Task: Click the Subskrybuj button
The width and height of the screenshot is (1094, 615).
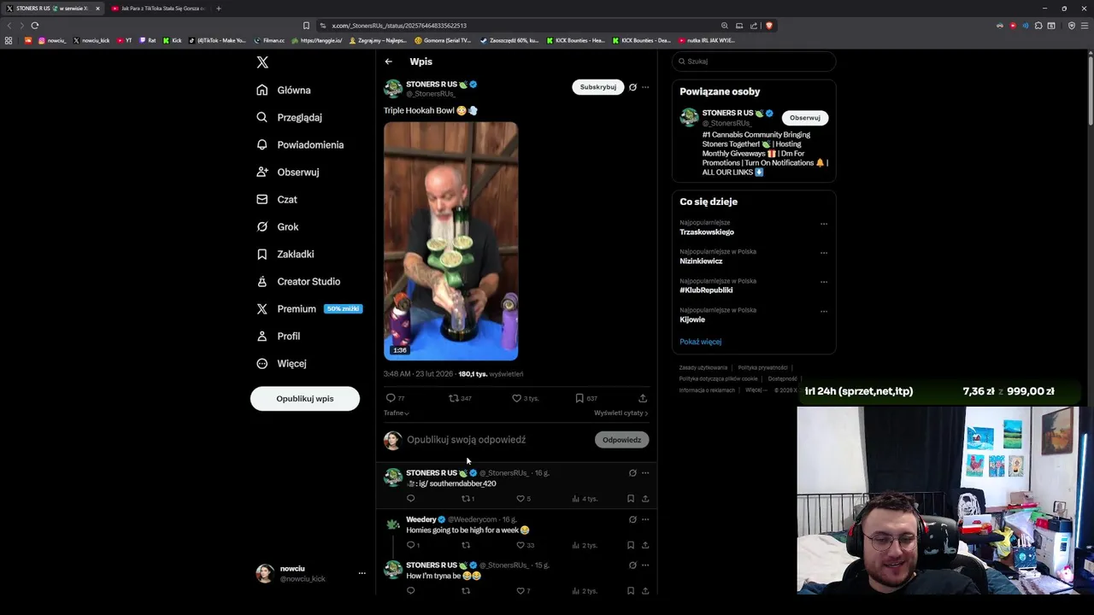Action: coord(597,87)
